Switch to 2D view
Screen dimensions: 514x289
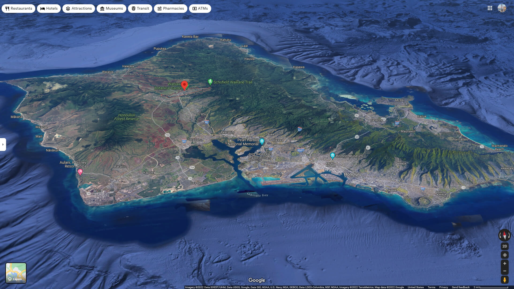pyautogui.click(x=504, y=246)
